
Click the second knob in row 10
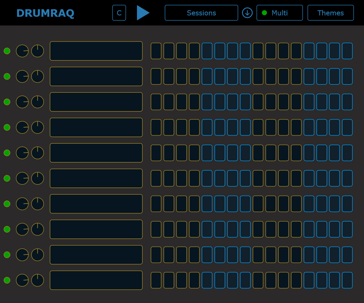pos(38,280)
